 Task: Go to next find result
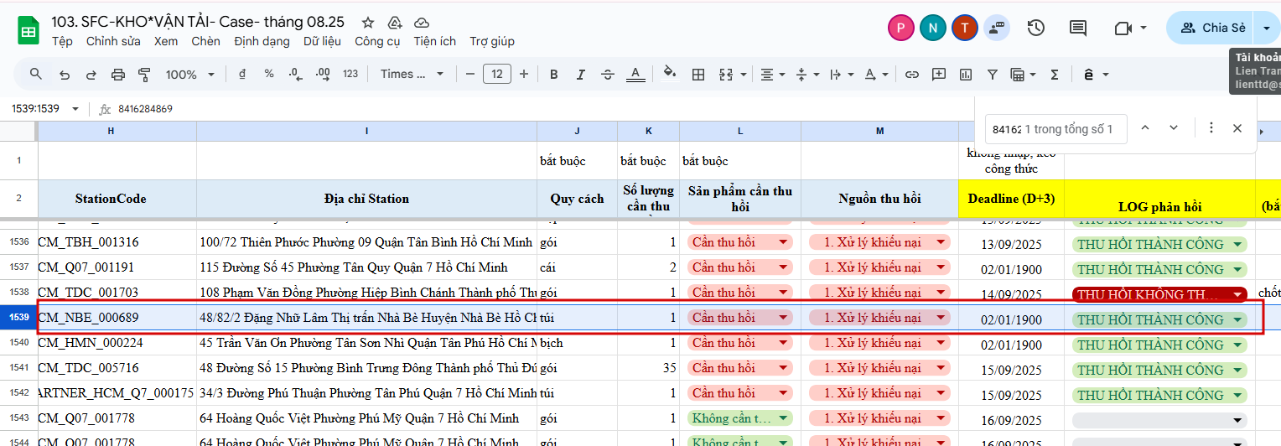click(x=1174, y=128)
